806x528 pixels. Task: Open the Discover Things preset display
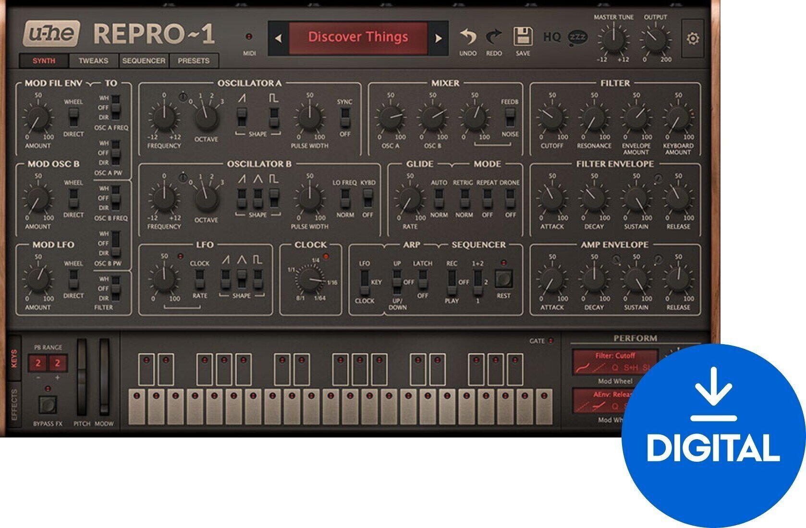358,37
